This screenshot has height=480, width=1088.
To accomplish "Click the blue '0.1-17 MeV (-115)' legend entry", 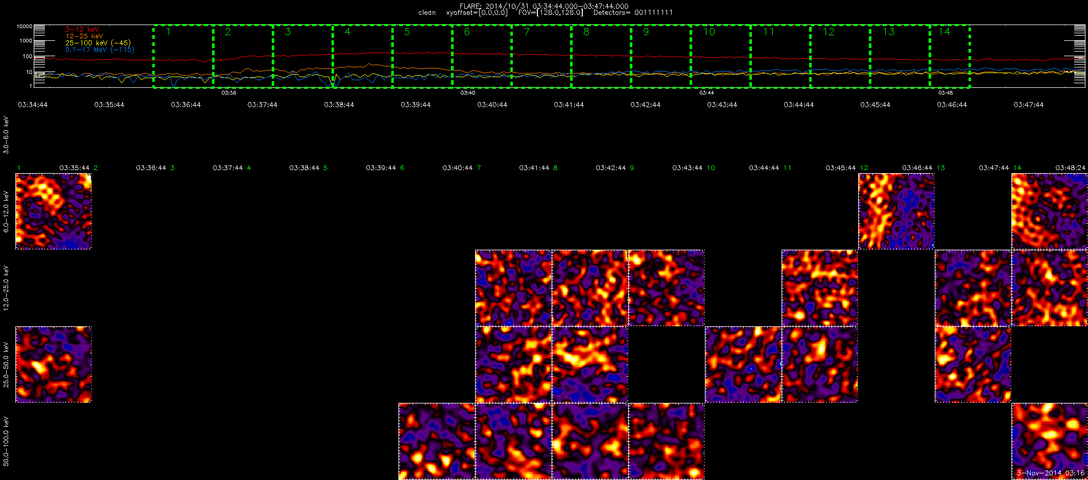I will coord(100,50).
